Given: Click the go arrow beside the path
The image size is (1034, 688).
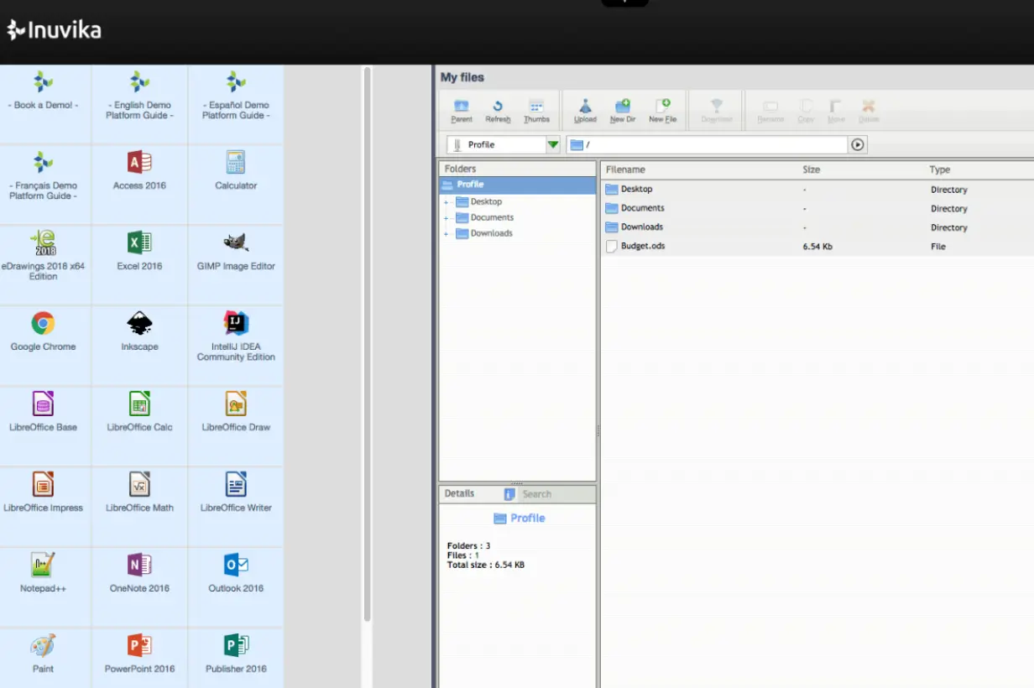Looking at the screenshot, I should 858,145.
